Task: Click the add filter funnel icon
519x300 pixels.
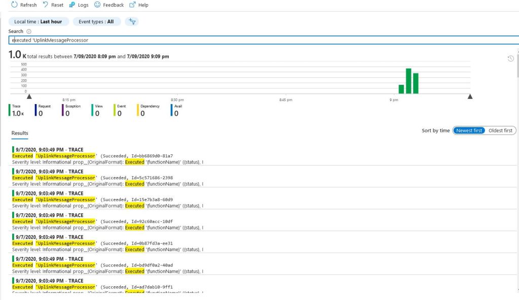Action: [132, 21]
